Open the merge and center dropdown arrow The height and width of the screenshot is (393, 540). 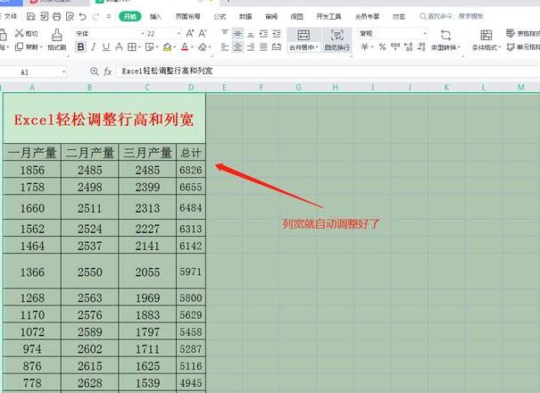click(317, 47)
